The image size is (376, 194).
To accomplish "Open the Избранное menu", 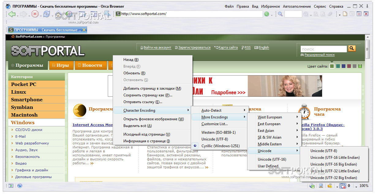I will coord(270,6).
